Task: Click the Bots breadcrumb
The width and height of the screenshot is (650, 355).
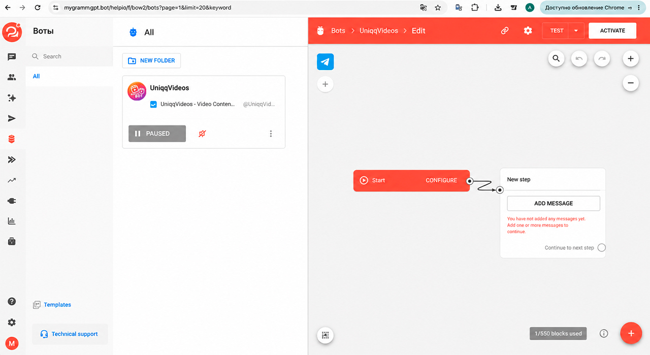Action: 338,30
